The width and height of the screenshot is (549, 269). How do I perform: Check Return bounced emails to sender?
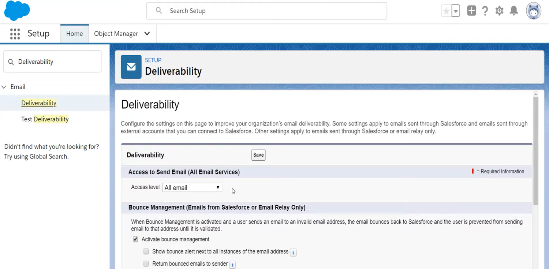click(x=146, y=264)
